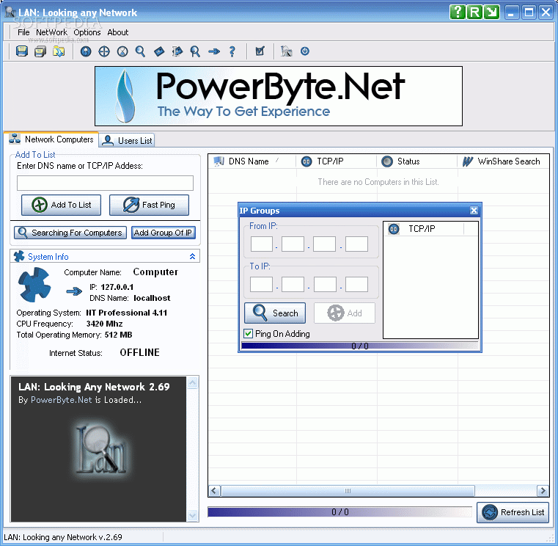Click the first To IP octet field
Screen dimensions: 558x546
(x=261, y=284)
